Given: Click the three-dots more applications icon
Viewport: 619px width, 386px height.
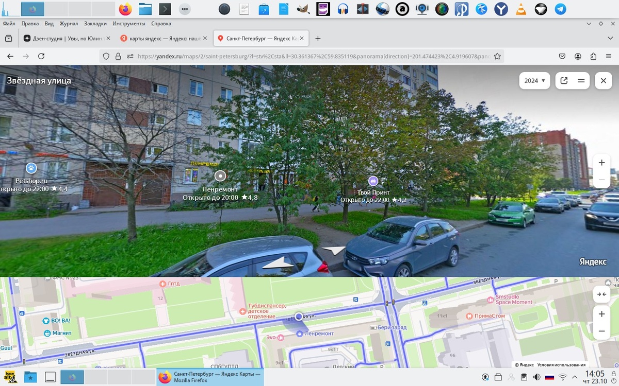Looking at the screenshot, I should tap(185, 9).
